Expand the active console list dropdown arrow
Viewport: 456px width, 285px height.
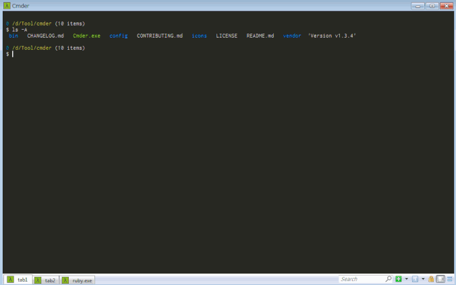coord(423,279)
